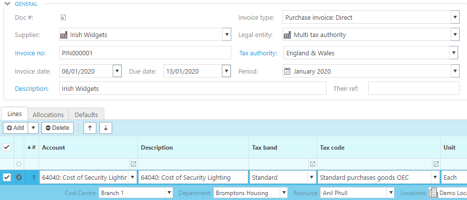Sort by the # column header
Image resolution: width=467 pixels, height=200 pixels.
pos(31,147)
